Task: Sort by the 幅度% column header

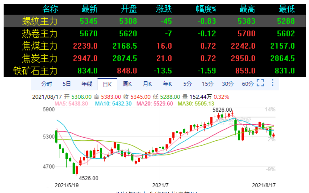Action: pyautogui.click(x=206, y=9)
